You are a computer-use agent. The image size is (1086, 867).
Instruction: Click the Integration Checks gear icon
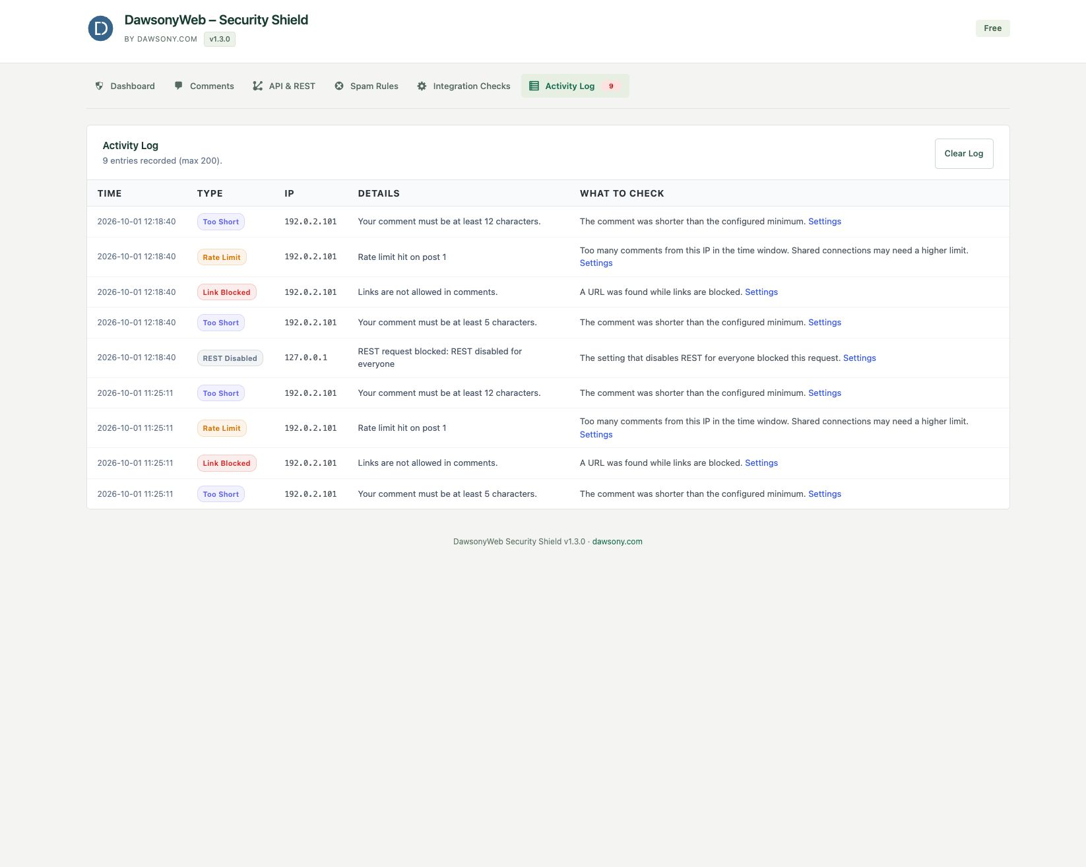422,86
